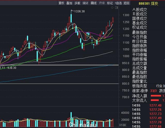Click the 1277.73 tick price

pyautogui.click(x=155, y=114)
